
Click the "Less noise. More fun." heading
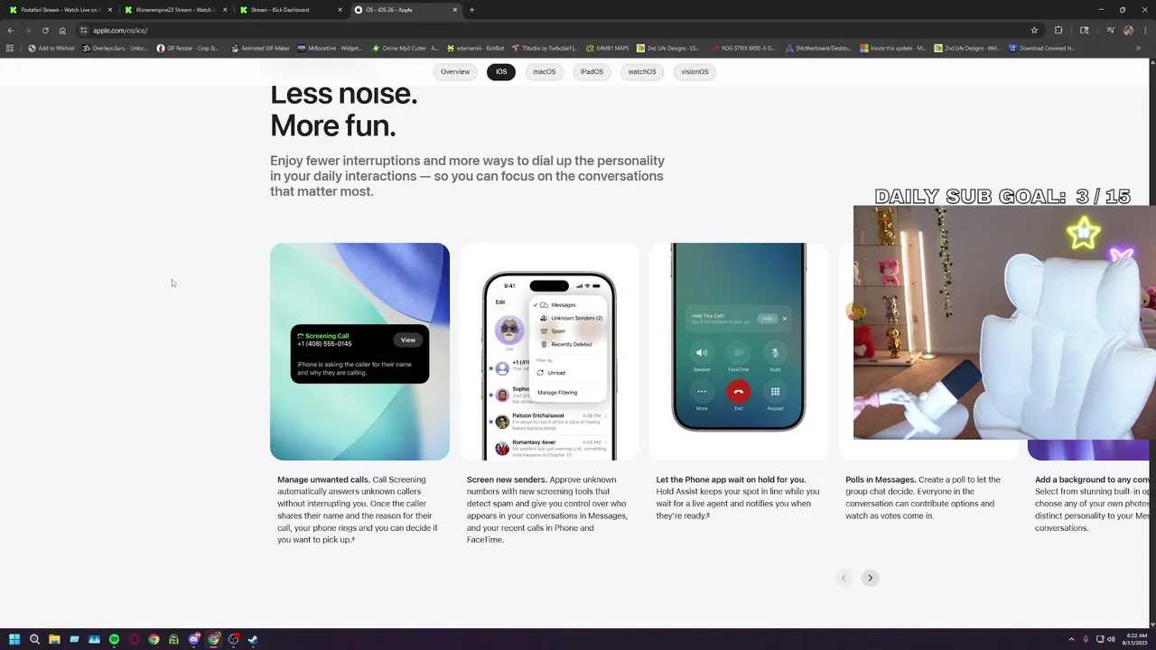(343, 109)
